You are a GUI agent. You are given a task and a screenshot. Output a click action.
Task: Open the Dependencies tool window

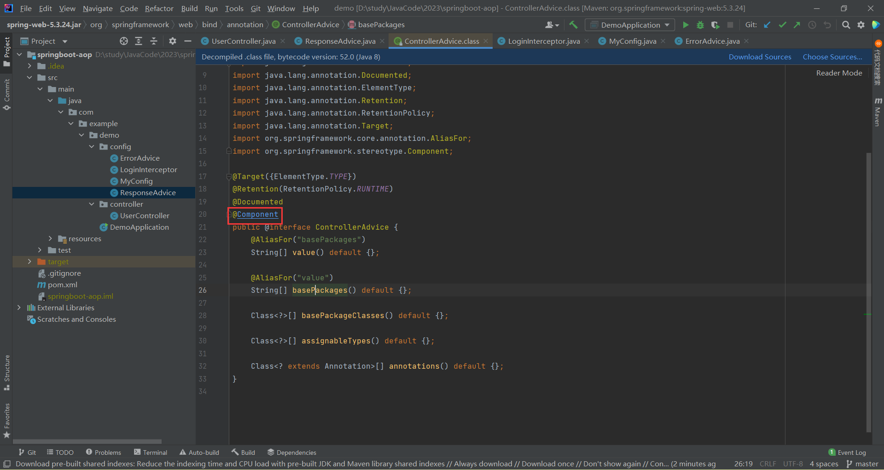coord(291,453)
